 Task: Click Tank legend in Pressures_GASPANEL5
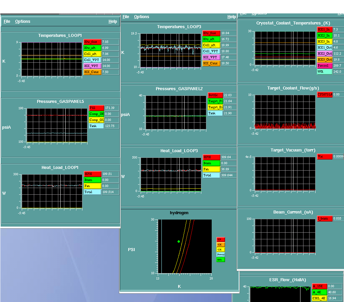[x=96, y=126]
